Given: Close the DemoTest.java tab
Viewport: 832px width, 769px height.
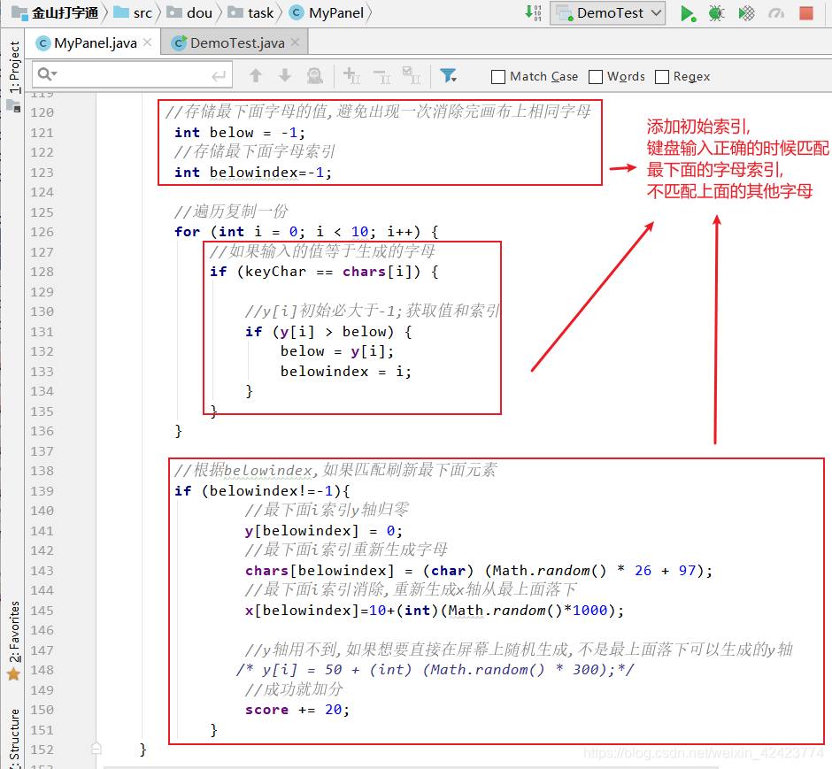Looking at the screenshot, I should [295, 42].
